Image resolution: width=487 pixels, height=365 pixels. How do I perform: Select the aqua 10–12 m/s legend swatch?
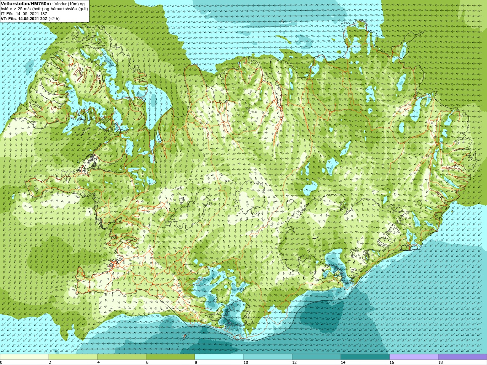[x=268, y=357]
